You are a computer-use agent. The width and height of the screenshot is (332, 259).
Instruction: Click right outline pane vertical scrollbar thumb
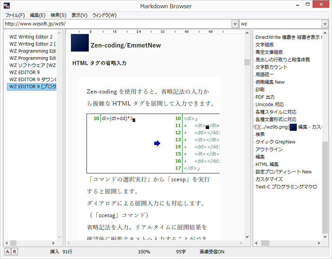[325, 187]
